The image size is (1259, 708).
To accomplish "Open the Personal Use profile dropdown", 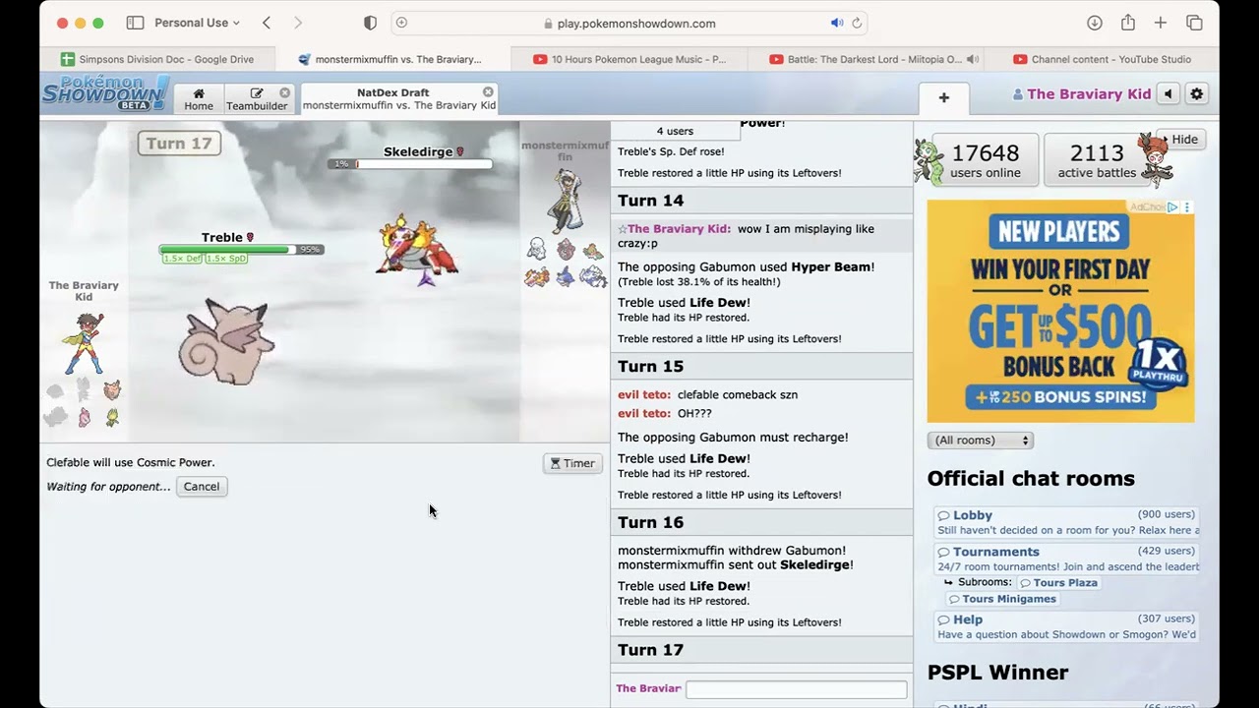I will [197, 23].
